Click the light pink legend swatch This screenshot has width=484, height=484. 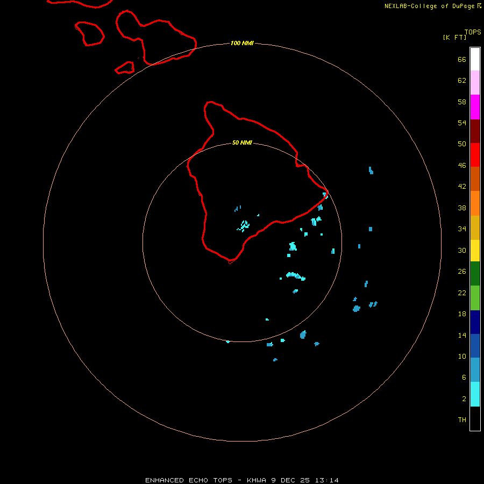[x=475, y=82]
